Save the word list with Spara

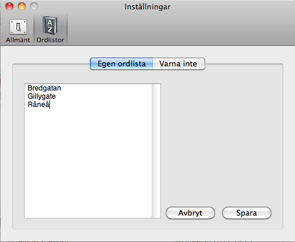click(x=247, y=213)
